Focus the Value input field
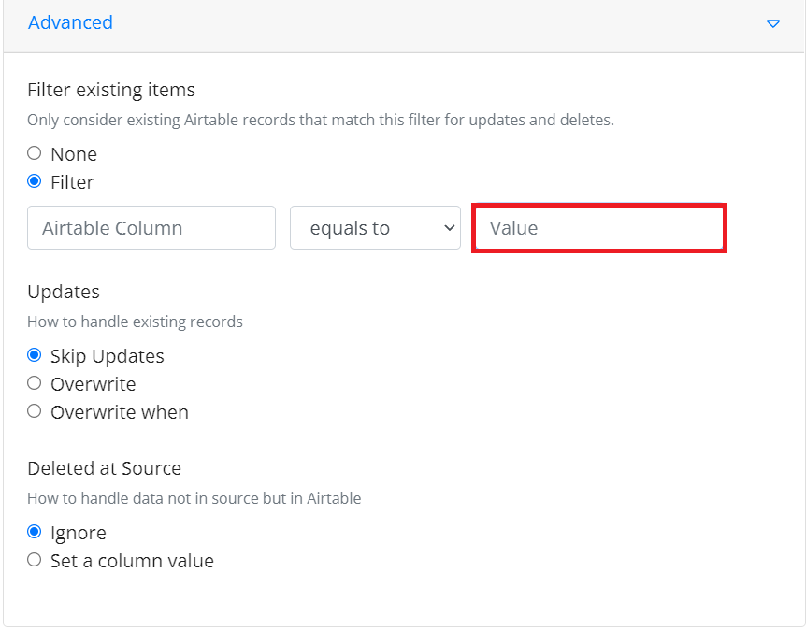The height and width of the screenshot is (630, 806). coord(599,228)
